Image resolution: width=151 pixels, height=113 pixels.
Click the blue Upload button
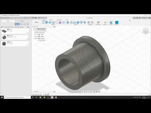pyautogui.click(x=17, y=24)
